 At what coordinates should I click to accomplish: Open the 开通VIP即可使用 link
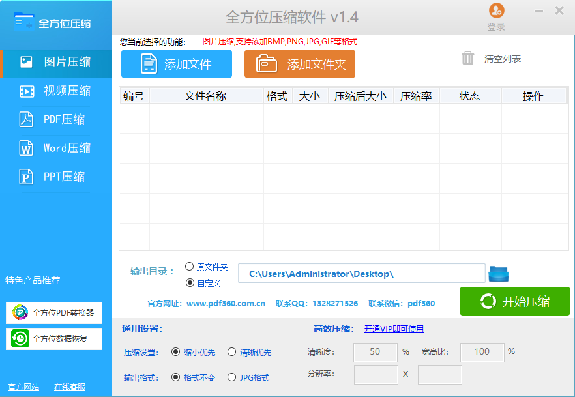point(394,329)
